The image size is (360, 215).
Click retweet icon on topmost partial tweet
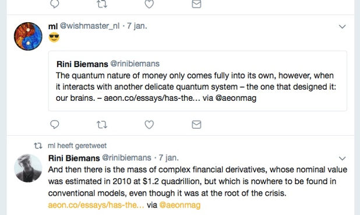pyautogui.click(x=102, y=3)
